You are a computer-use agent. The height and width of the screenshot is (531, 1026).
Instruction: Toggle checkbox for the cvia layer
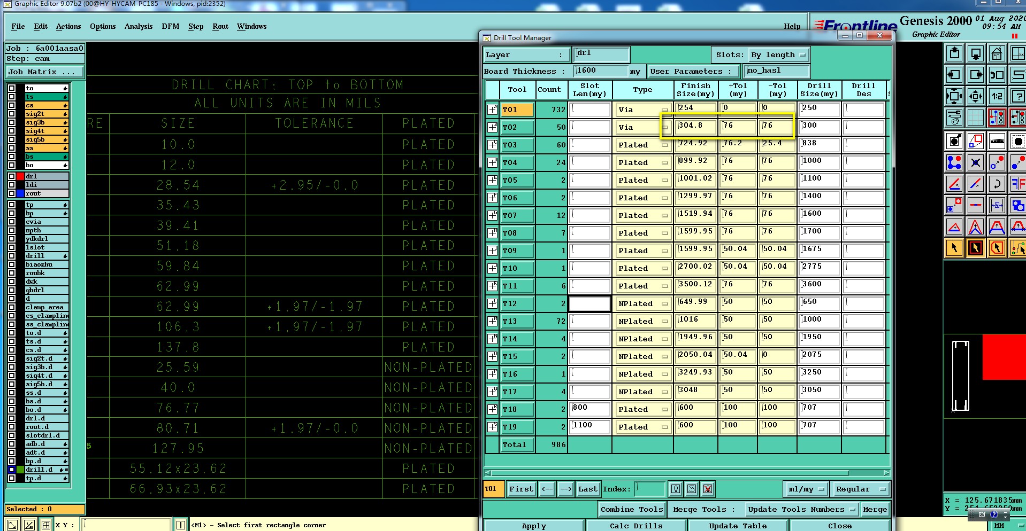[x=12, y=222]
